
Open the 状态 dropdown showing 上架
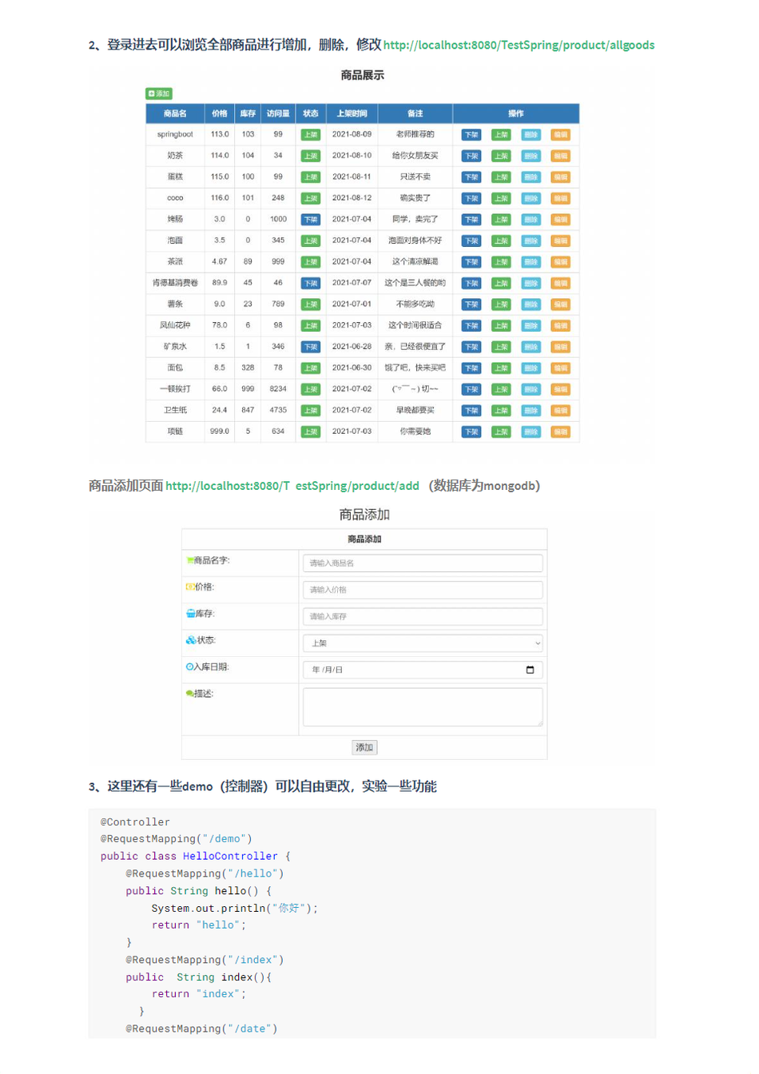(x=423, y=642)
